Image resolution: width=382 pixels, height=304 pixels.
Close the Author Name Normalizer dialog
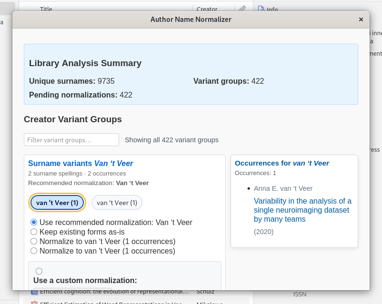click(x=361, y=20)
